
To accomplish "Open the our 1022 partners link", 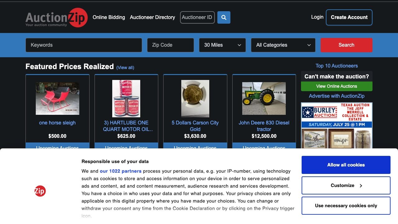I will [121, 171].
